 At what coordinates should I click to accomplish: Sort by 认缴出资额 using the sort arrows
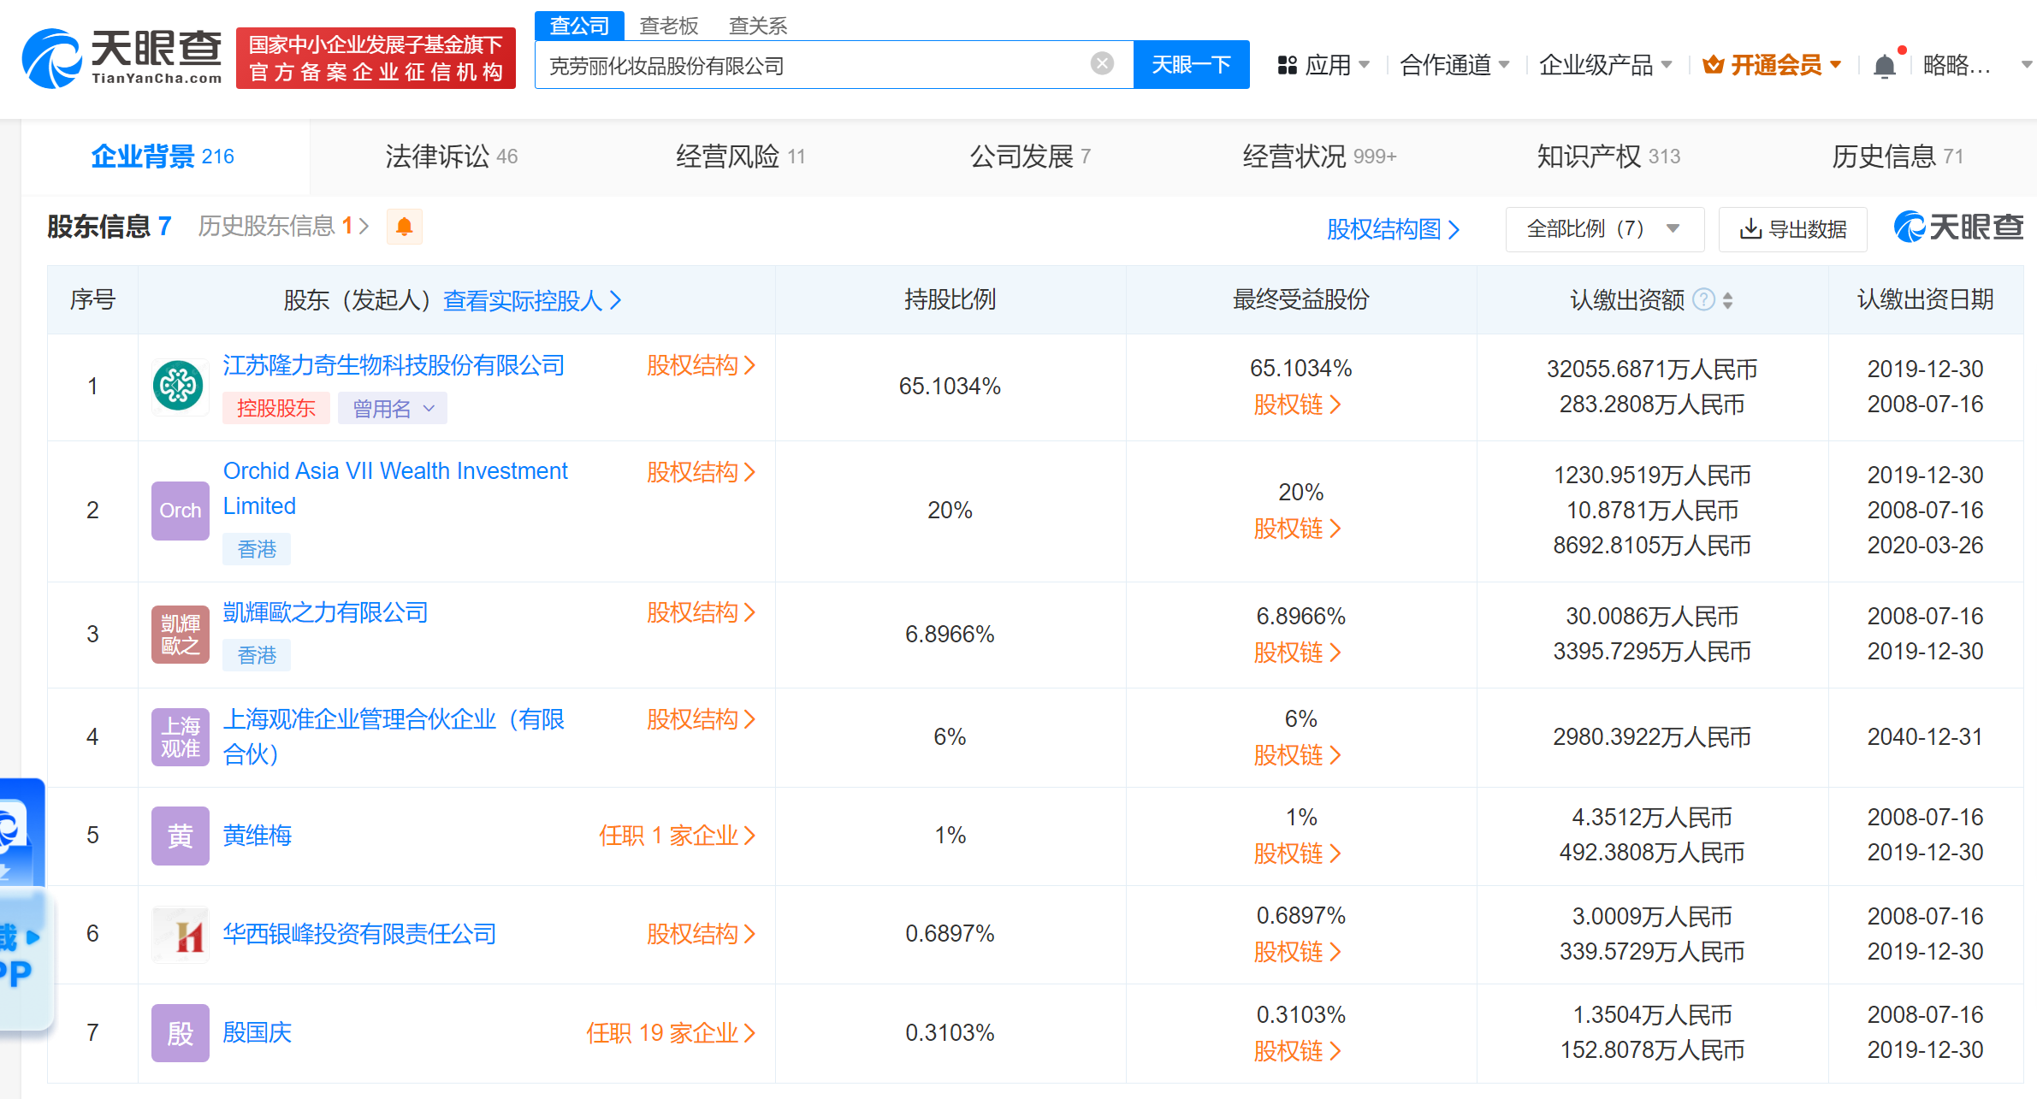coord(1728,300)
